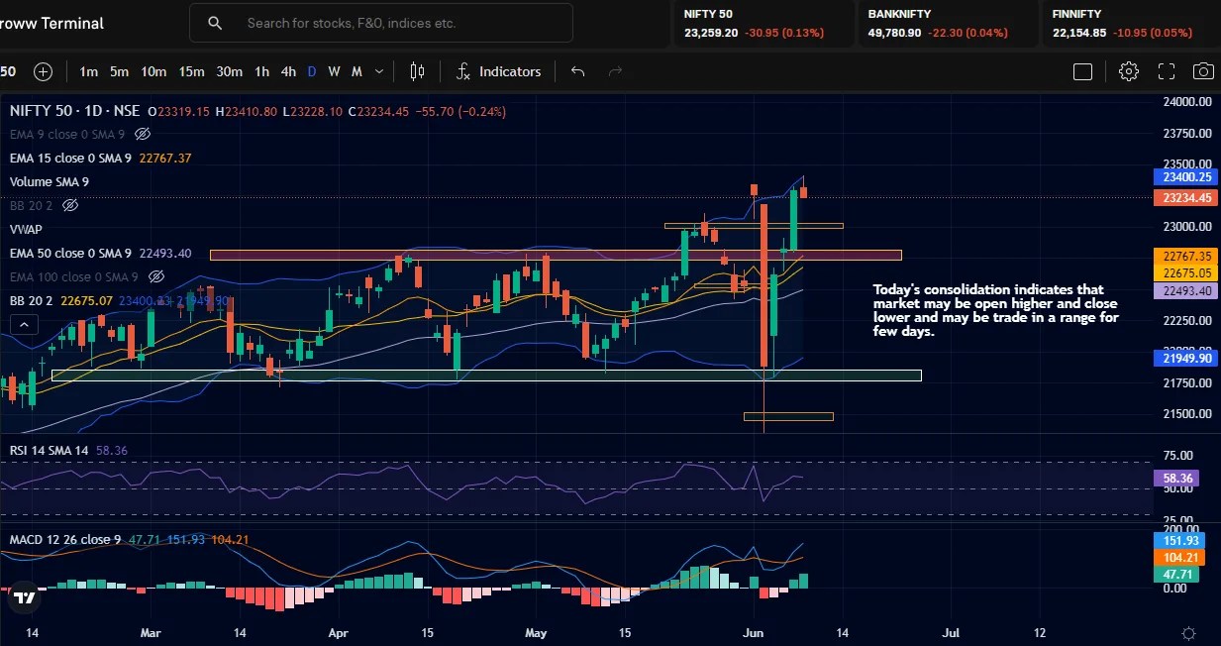The width and height of the screenshot is (1221, 646).
Task: Show the hidden EMA 9 indicator
Action: (142, 134)
